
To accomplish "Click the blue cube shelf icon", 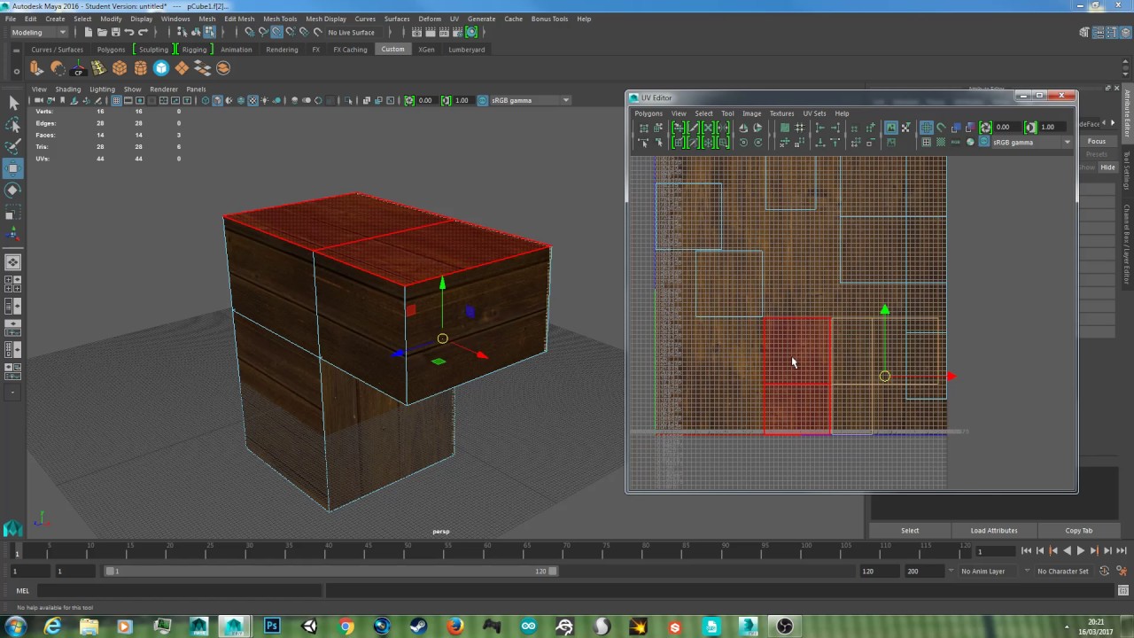I will click(161, 68).
